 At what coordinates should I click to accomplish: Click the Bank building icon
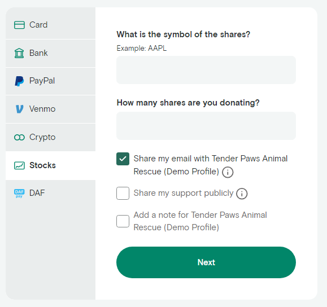point(19,53)
